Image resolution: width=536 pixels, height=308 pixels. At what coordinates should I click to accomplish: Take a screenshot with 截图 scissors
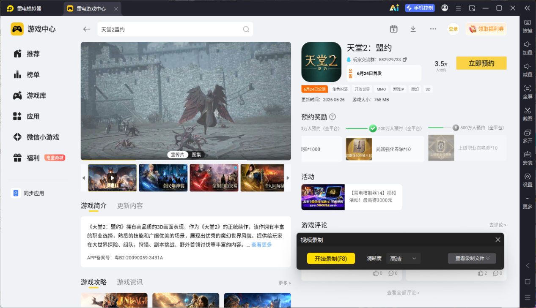coord(528,114)
